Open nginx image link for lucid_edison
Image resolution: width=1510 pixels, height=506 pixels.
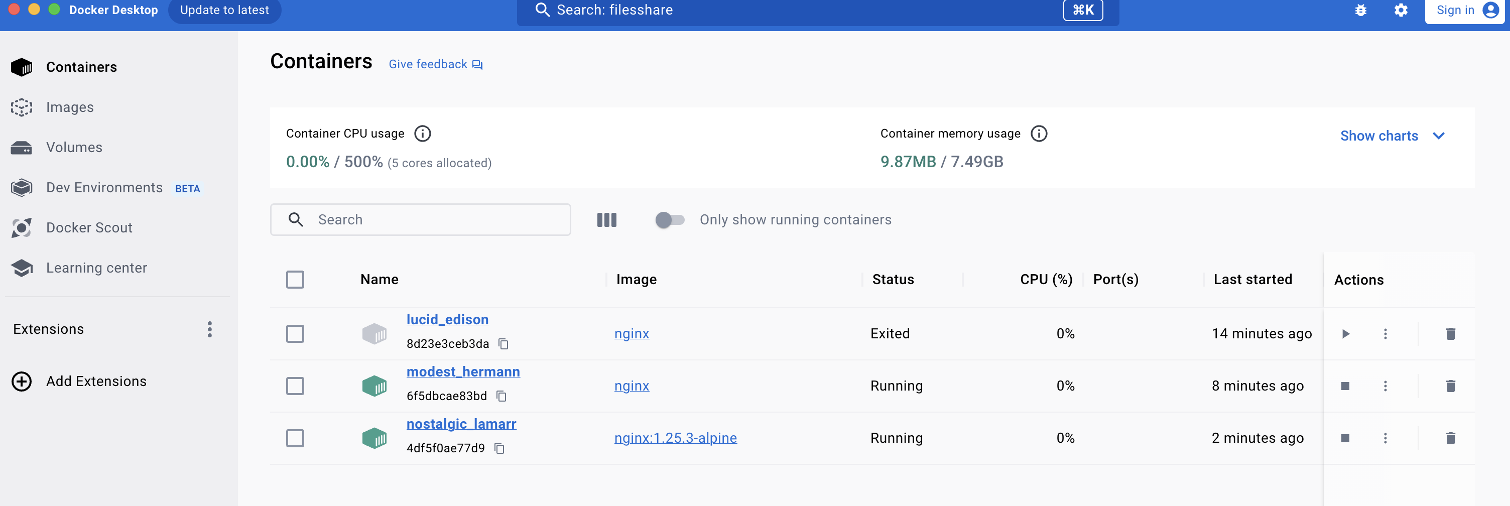tap(632, 334)
